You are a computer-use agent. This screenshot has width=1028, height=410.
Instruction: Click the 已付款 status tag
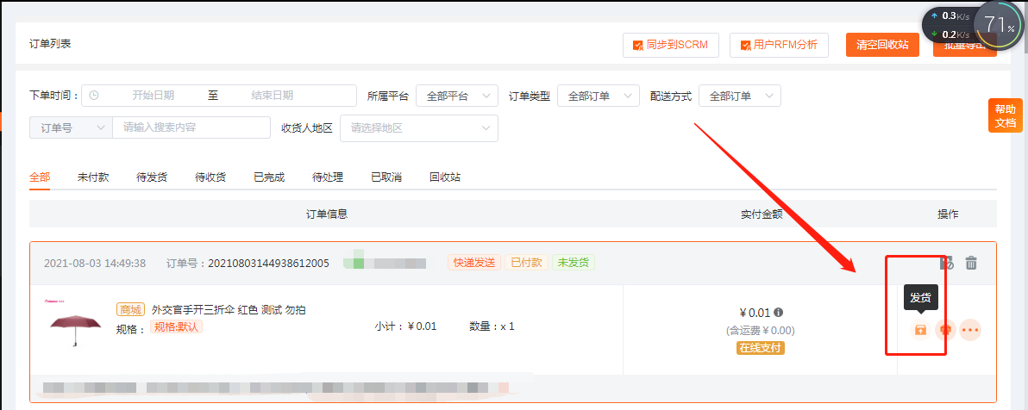click(x=526, y=263)
